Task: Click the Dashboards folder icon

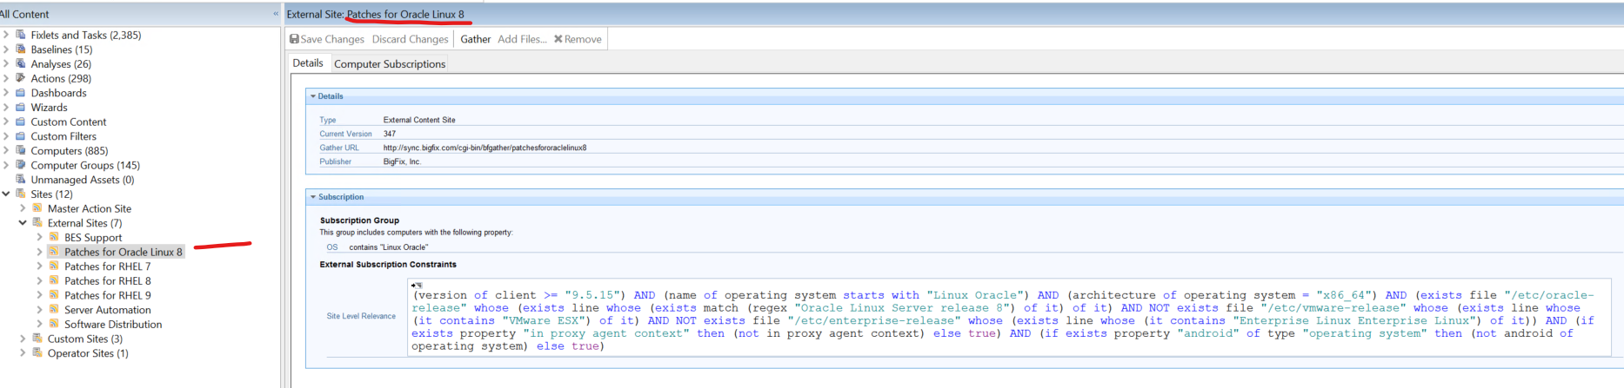Action: point(21,93)
